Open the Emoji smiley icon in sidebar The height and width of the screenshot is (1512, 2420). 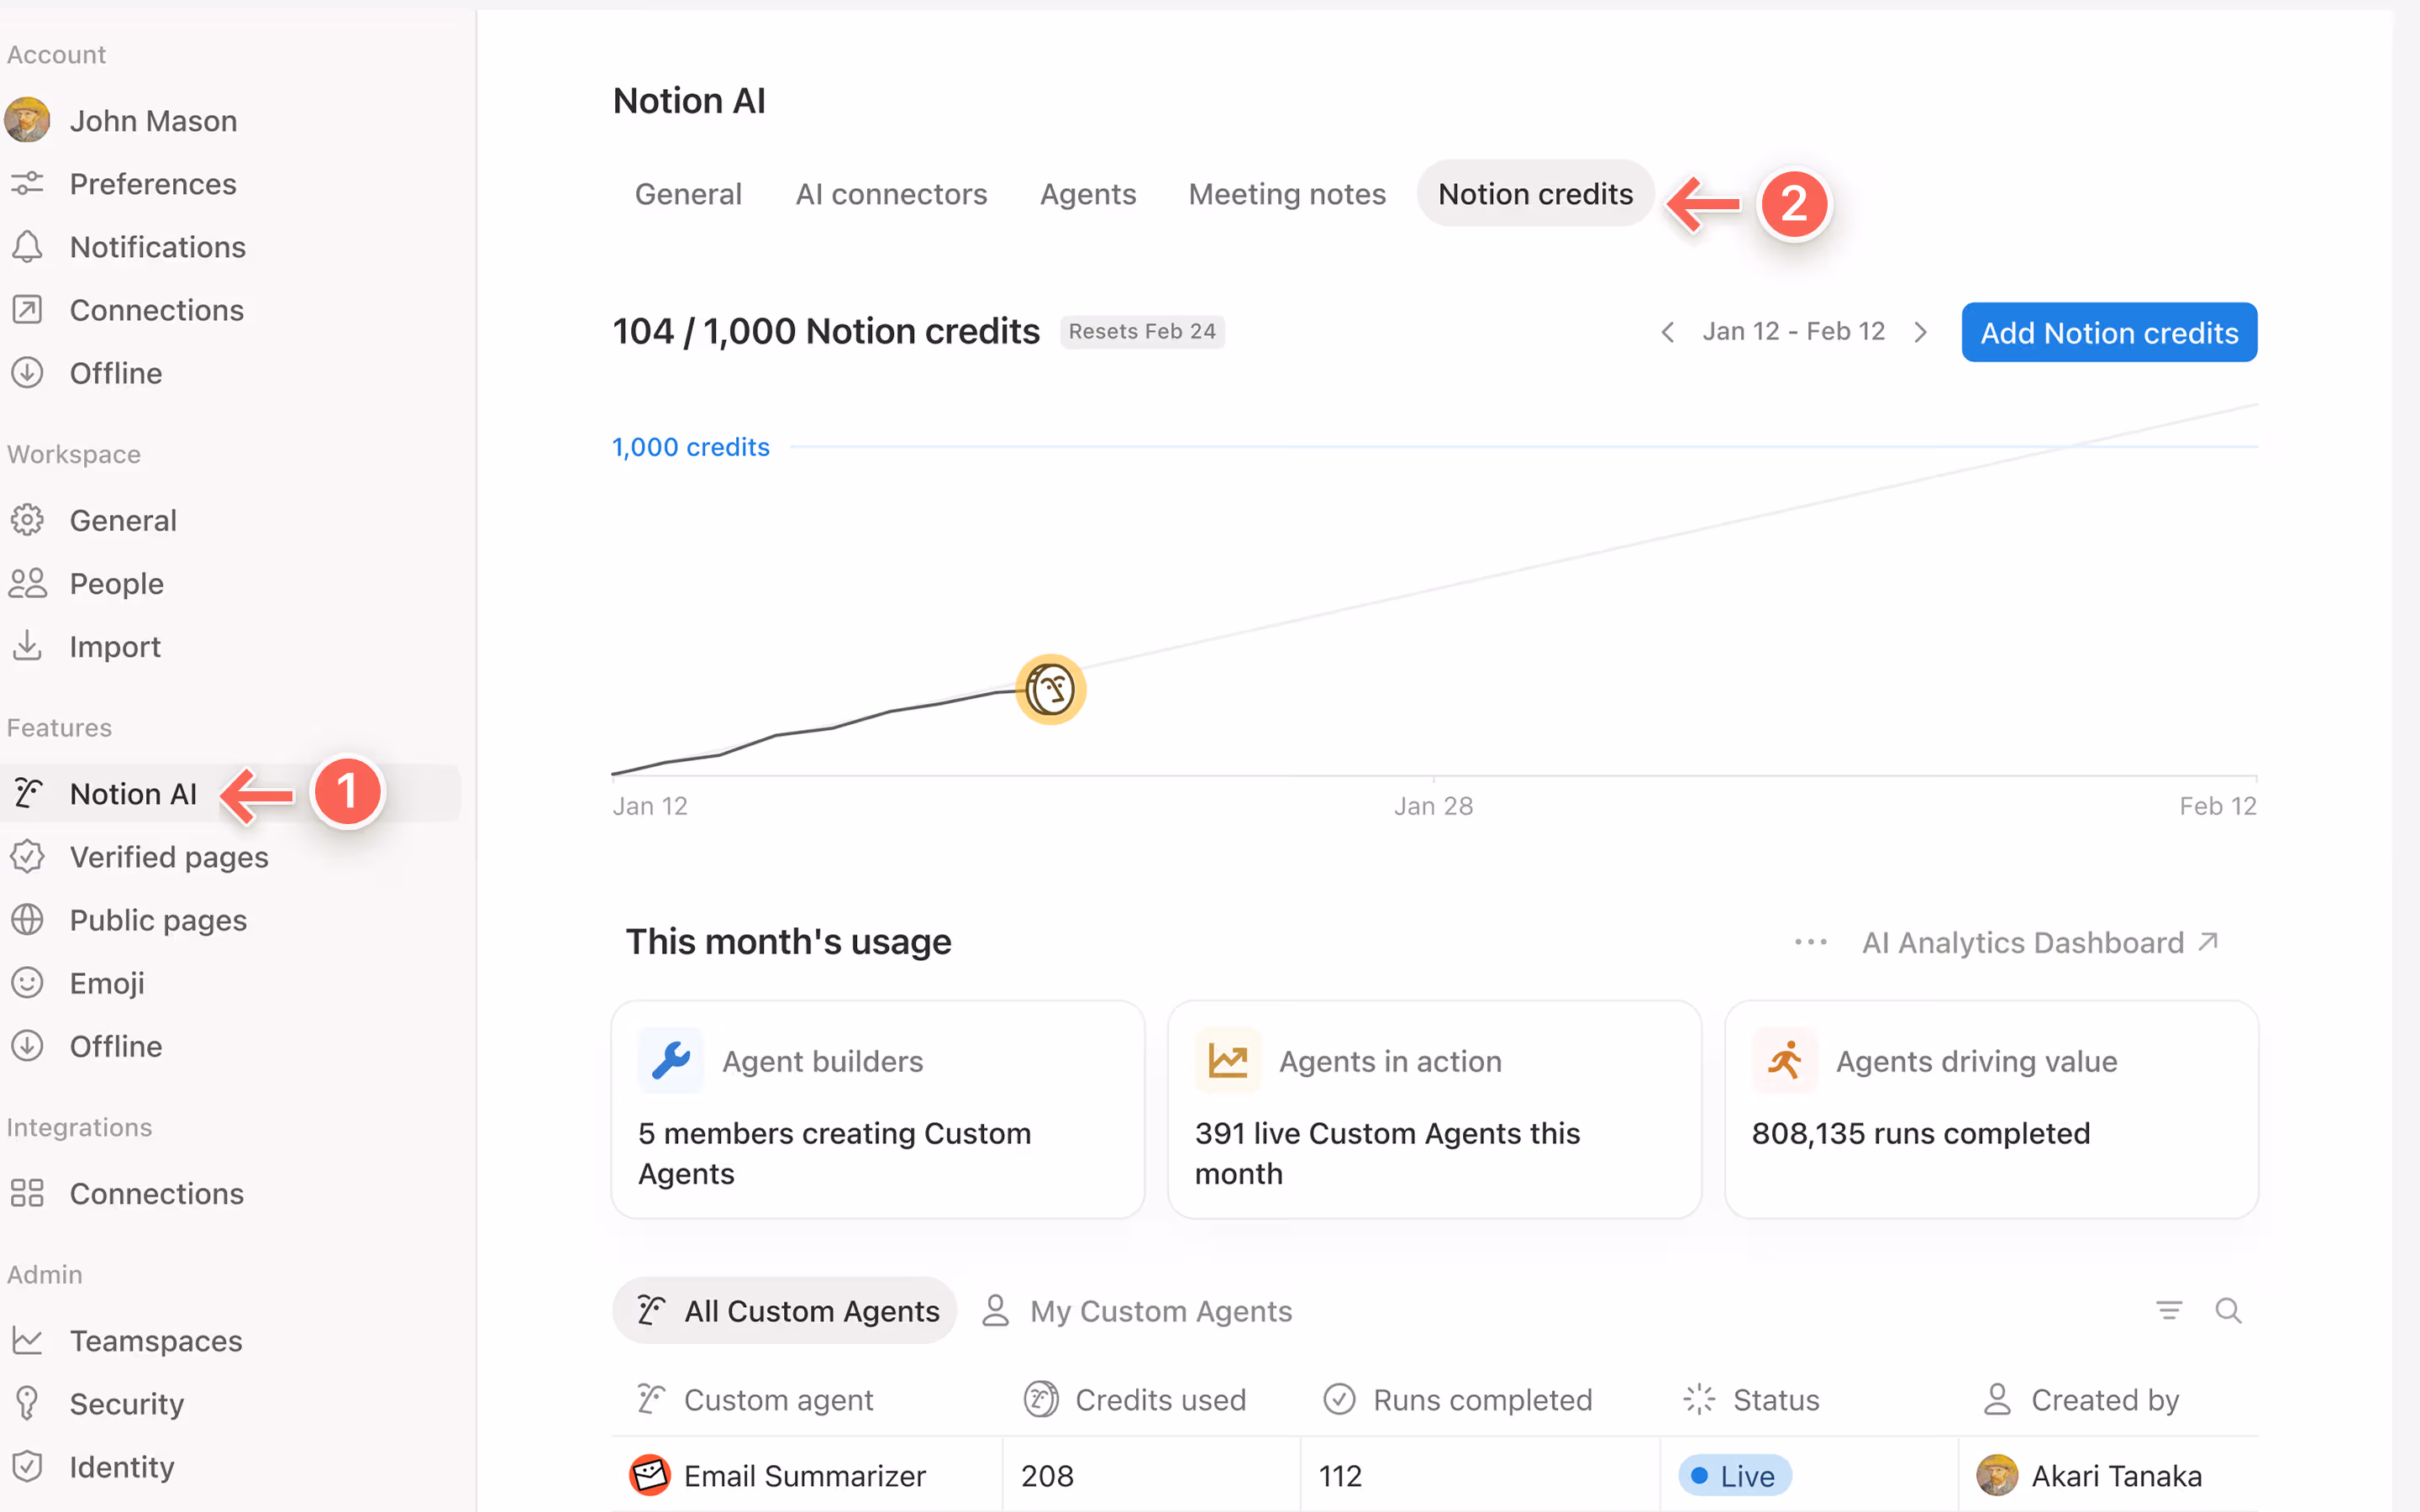click(27, 982)
